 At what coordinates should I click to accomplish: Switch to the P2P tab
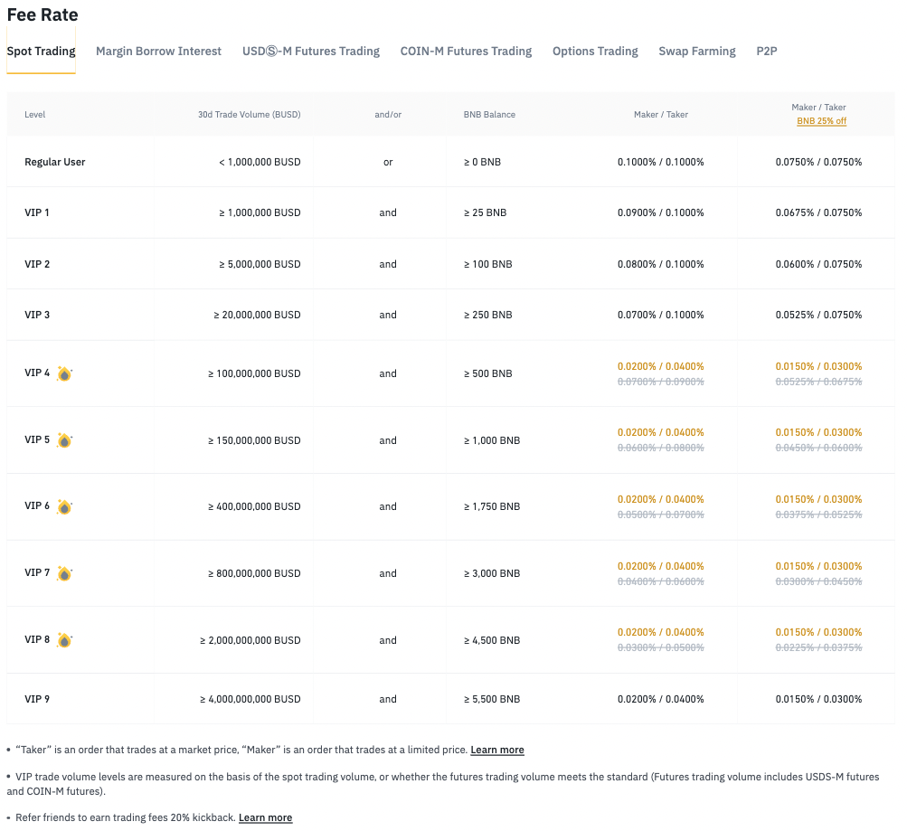tap(767, 52)
